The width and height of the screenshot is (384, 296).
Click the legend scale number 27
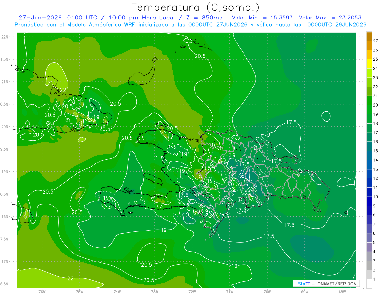(x=375, y=41)
